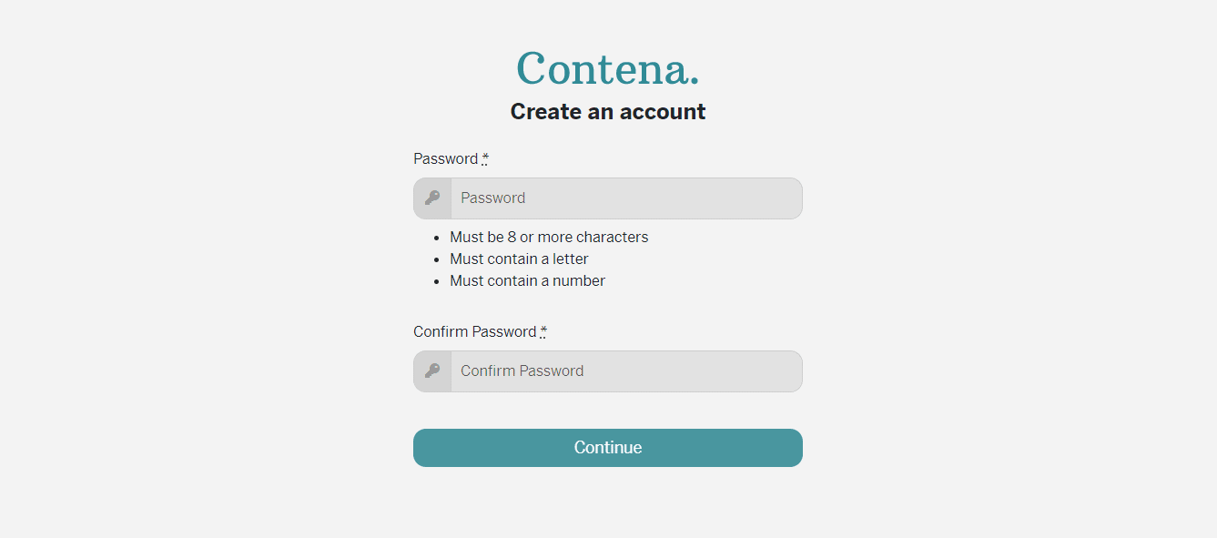Click the bullet before "Must contain a number"
1217x538 pixels.
pos(438,281)
